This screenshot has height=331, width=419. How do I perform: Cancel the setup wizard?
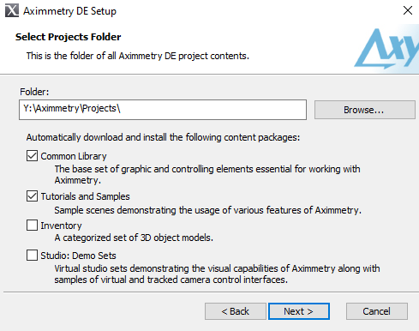point(377,311)
